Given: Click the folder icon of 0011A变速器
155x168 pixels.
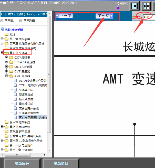Looking at the screenshot, I should [x=11, y=67].
